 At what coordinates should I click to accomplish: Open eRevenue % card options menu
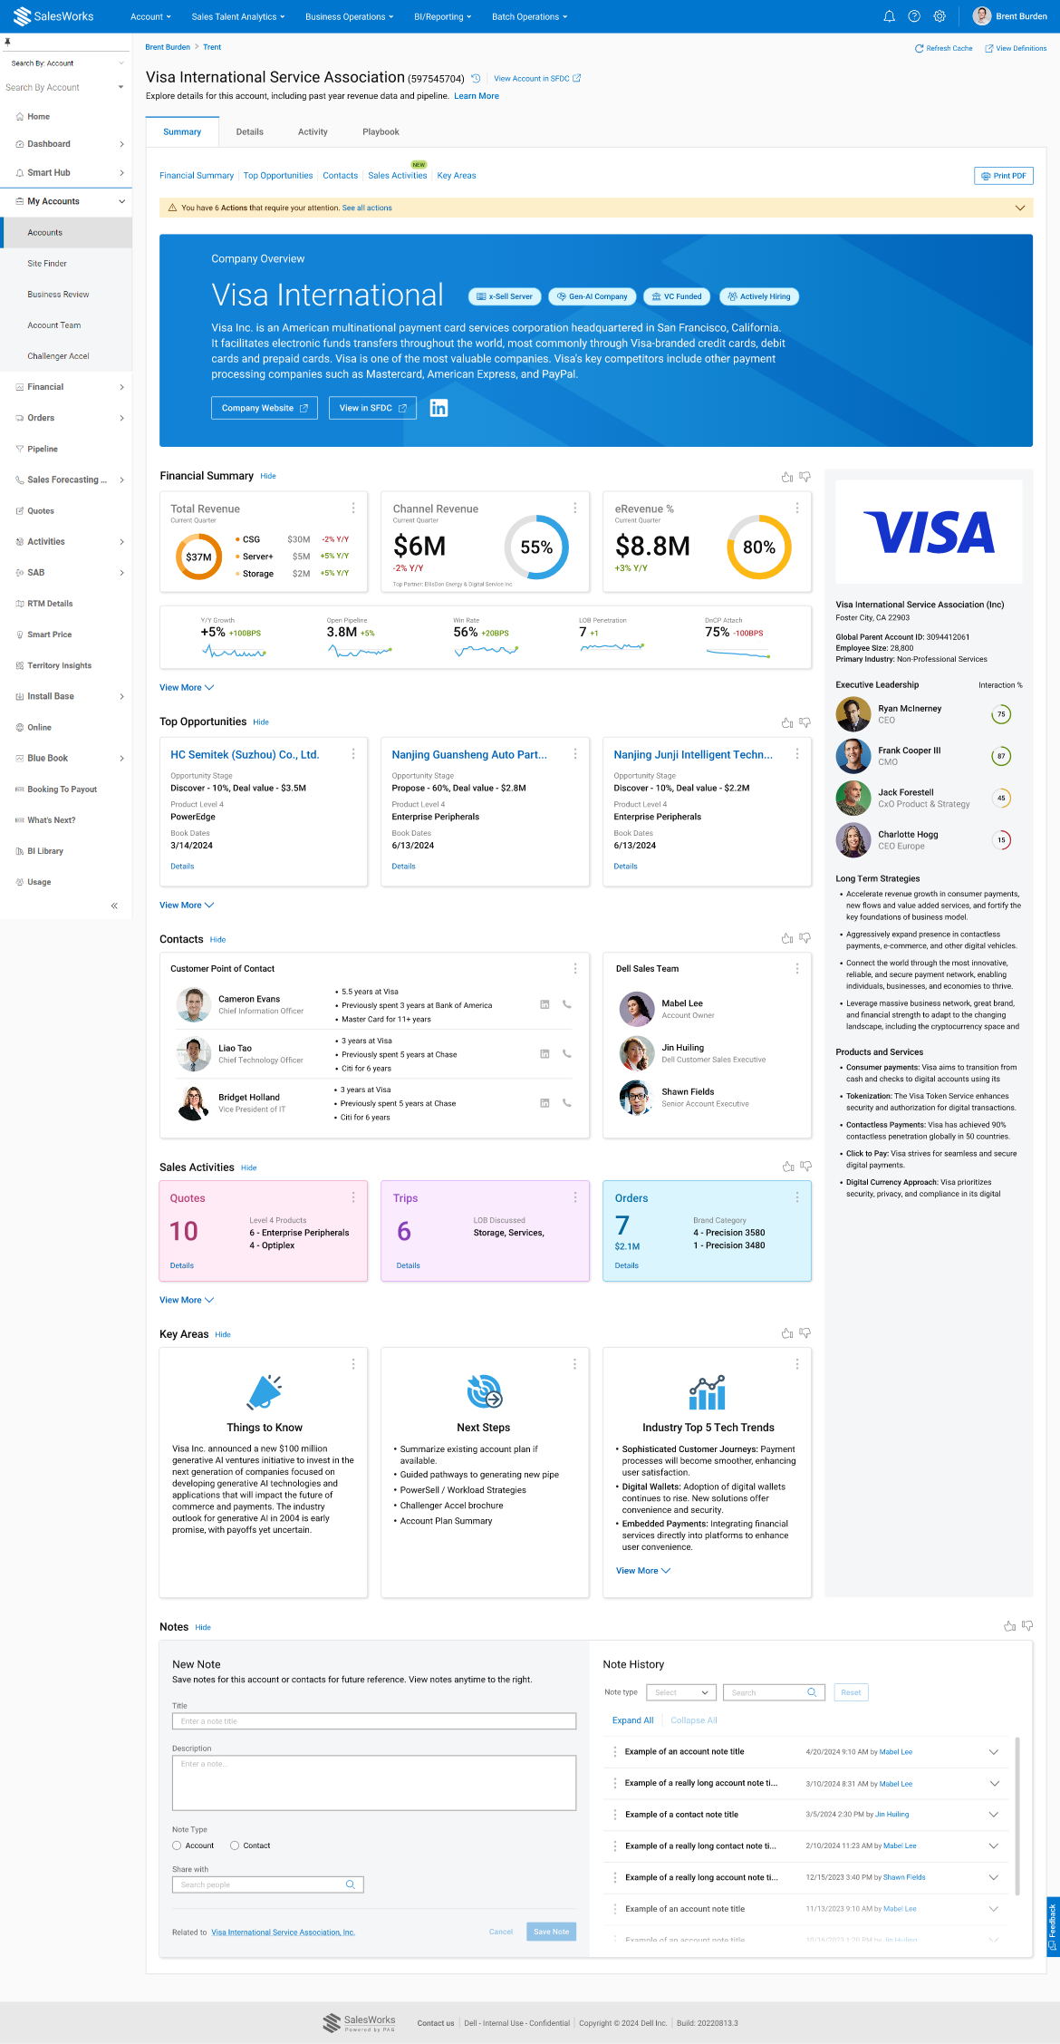[x=797, y=509]
